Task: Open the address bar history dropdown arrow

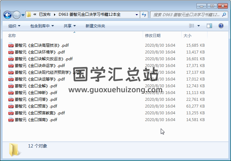Action: (137, 14)
